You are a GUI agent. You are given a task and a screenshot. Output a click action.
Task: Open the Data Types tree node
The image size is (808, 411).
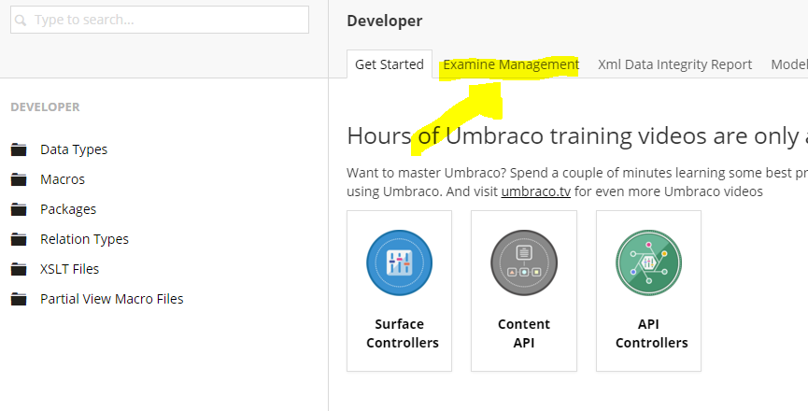[x=74, y=149]
